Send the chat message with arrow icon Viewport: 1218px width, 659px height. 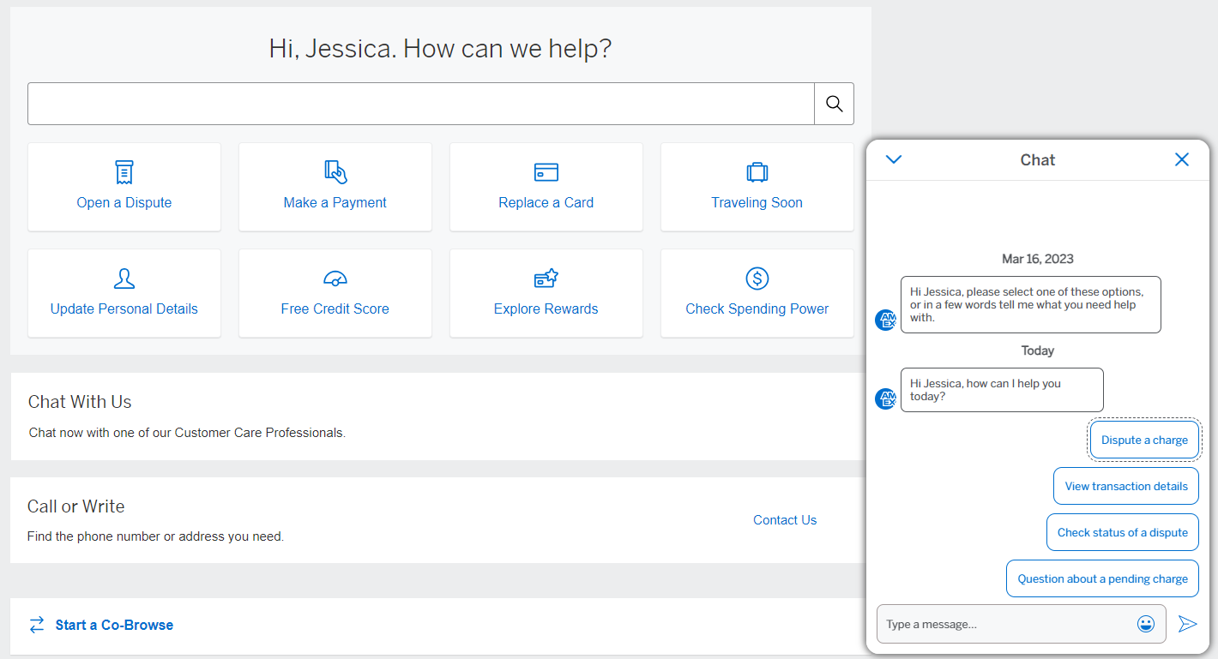1188,624
